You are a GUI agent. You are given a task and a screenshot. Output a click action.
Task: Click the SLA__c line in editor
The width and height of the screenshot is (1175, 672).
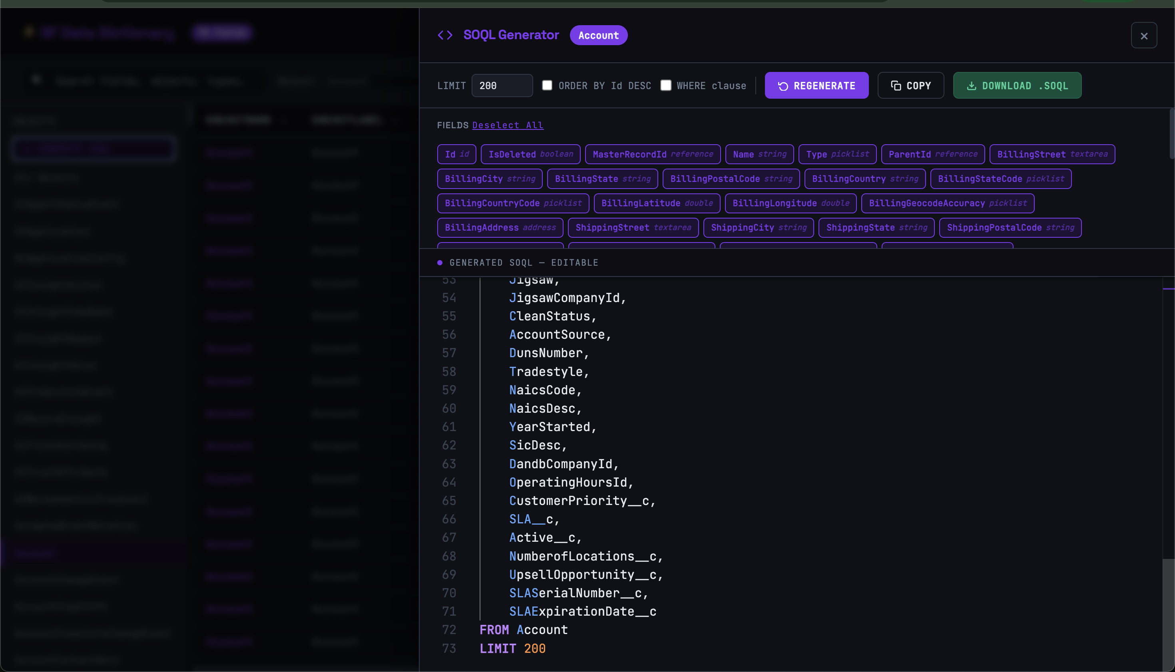pos(534,519)
